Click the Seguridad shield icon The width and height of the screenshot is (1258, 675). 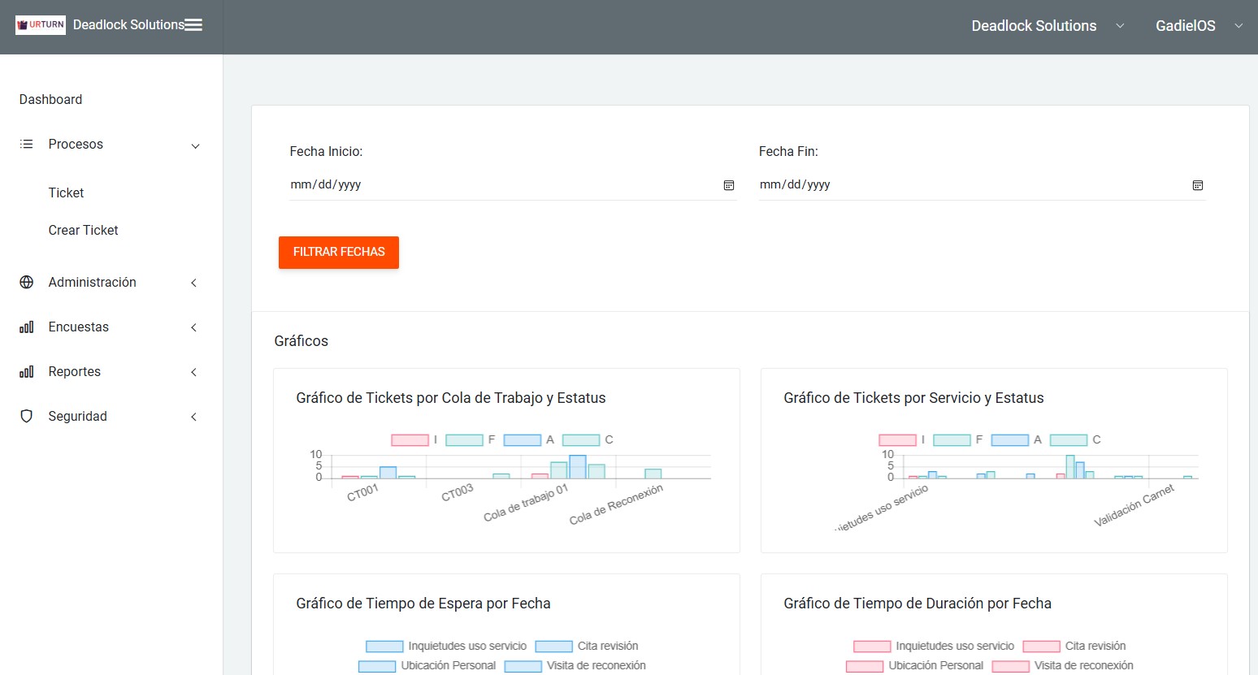[x=27, y=416]
